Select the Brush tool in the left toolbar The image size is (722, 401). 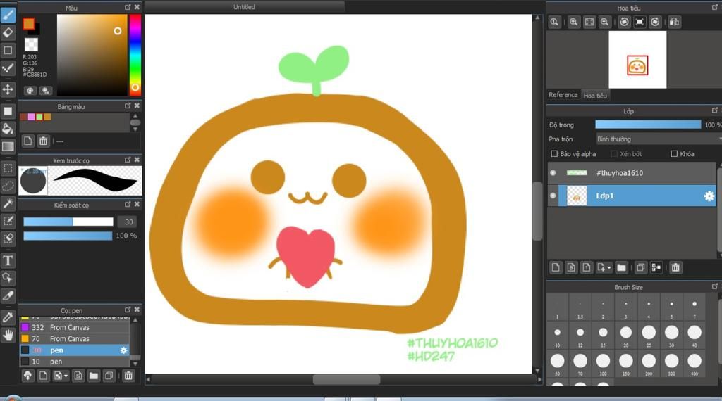point(8,15)
